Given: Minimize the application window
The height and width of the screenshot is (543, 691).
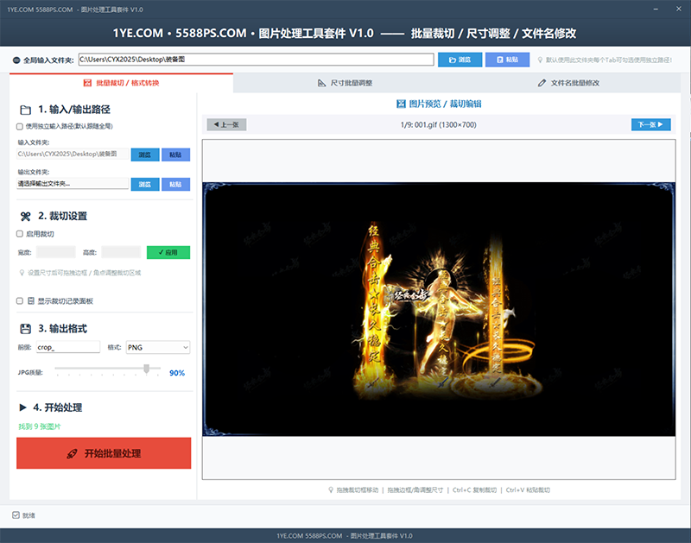Looking at the screenshot, I should click(x=656, y=9).
